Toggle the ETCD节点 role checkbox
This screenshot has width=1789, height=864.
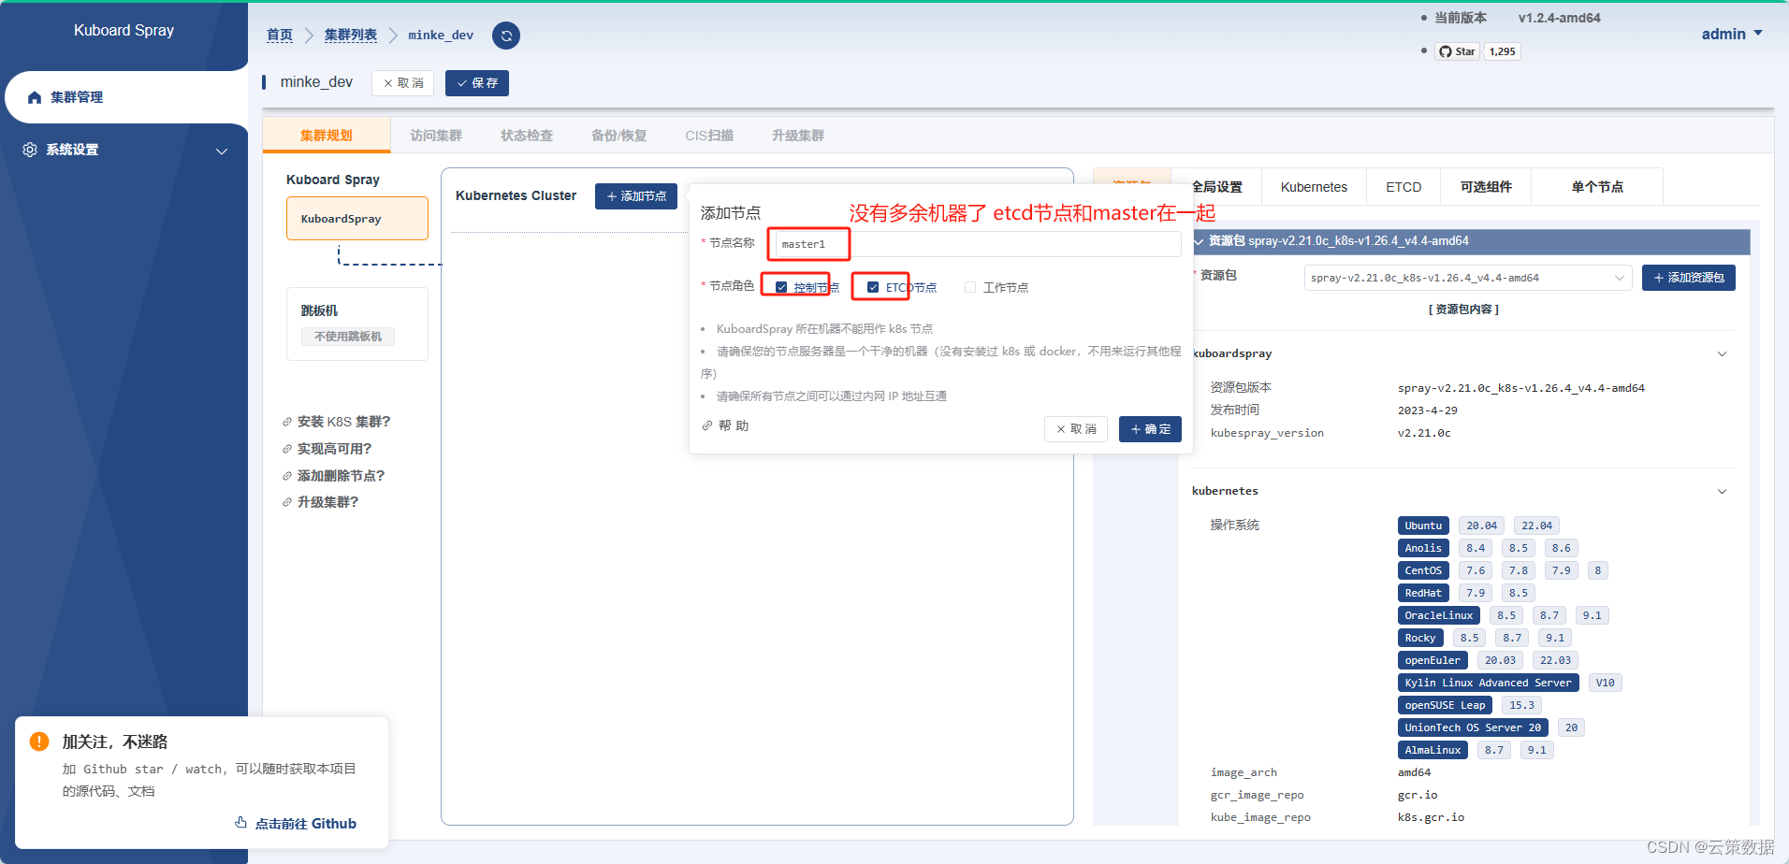click(x=873, y=287)
